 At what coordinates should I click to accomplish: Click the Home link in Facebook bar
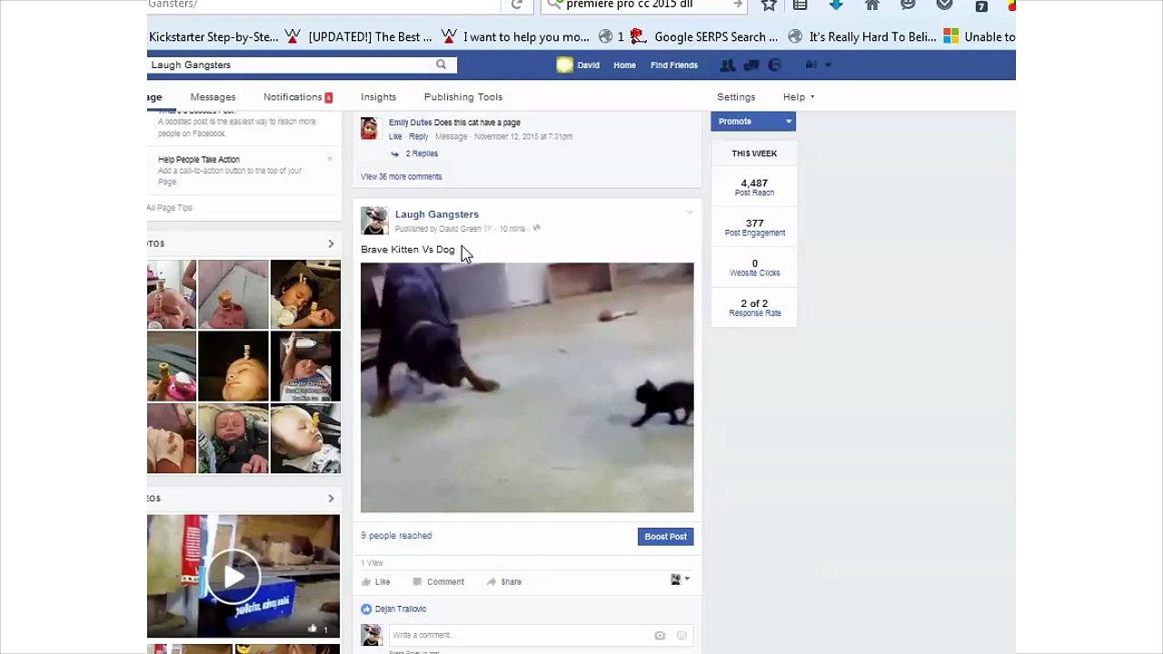click(624, 65)
